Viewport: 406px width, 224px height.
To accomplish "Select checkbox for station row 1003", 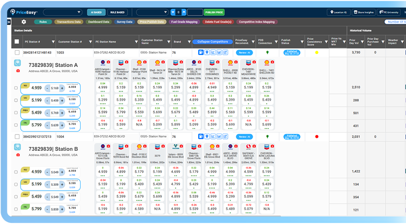I will 17,53.
